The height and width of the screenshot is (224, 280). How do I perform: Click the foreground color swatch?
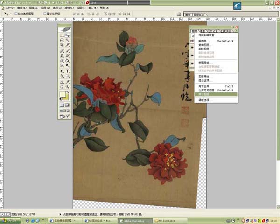(63, 94)
